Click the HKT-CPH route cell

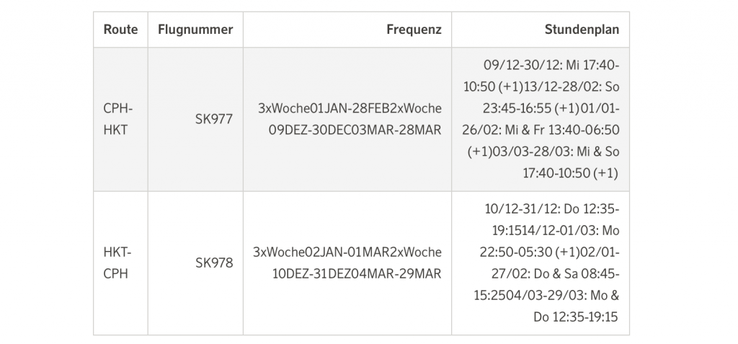click(119, 263)
